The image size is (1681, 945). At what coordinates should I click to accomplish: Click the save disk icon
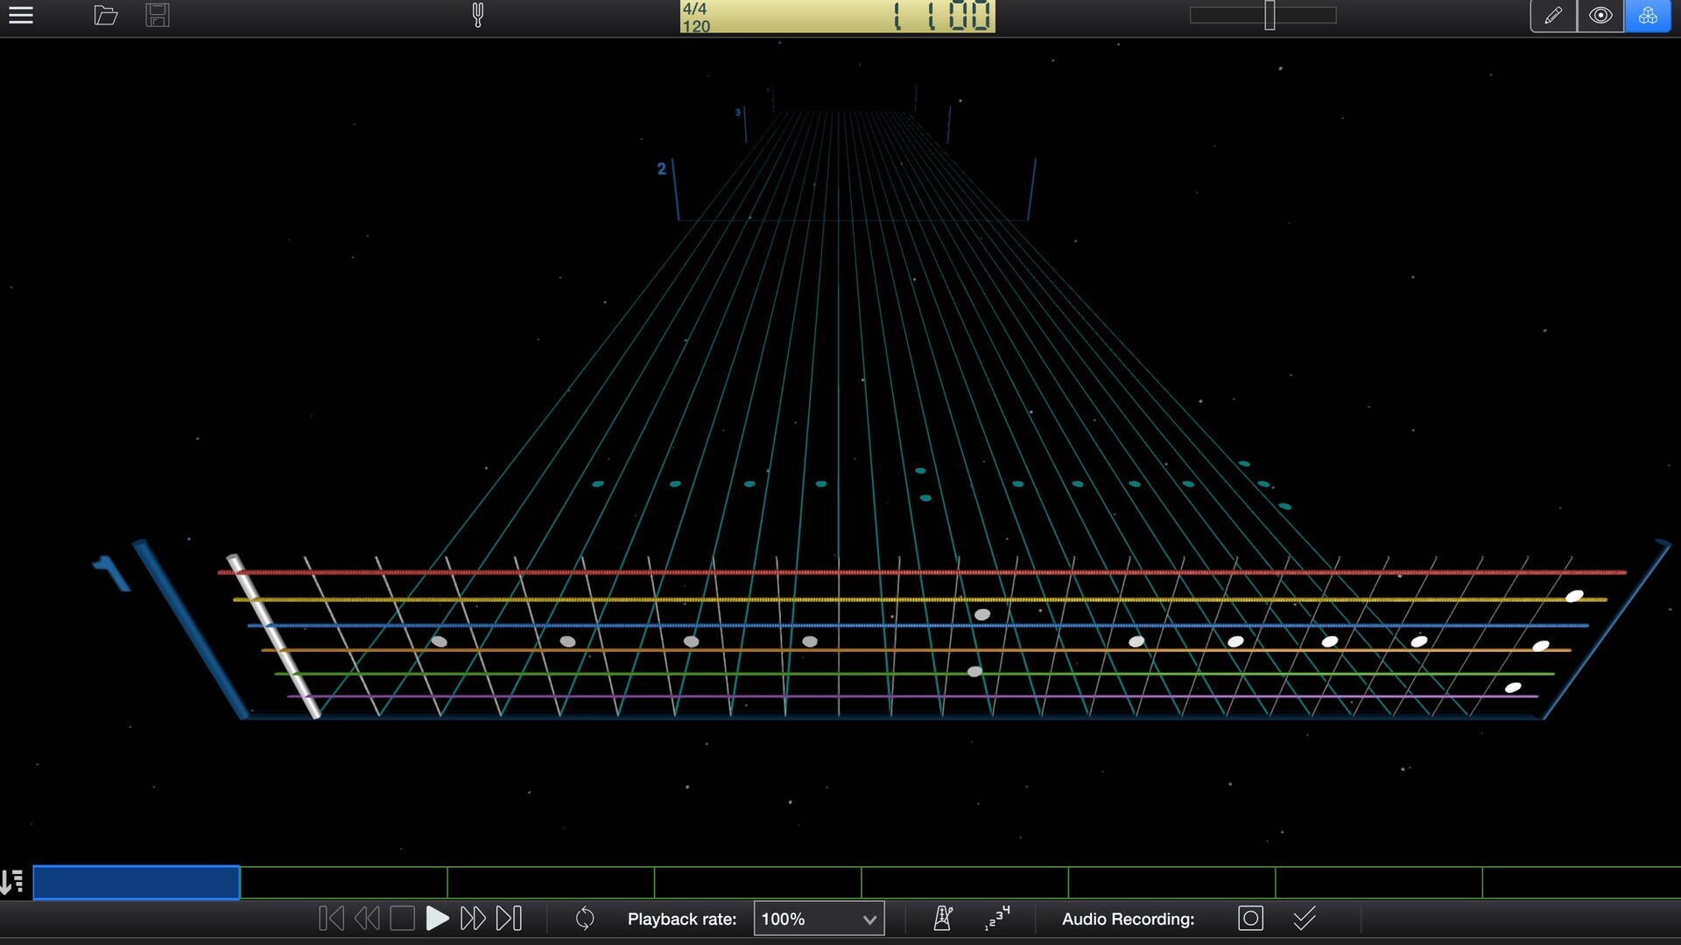(158, 15)
